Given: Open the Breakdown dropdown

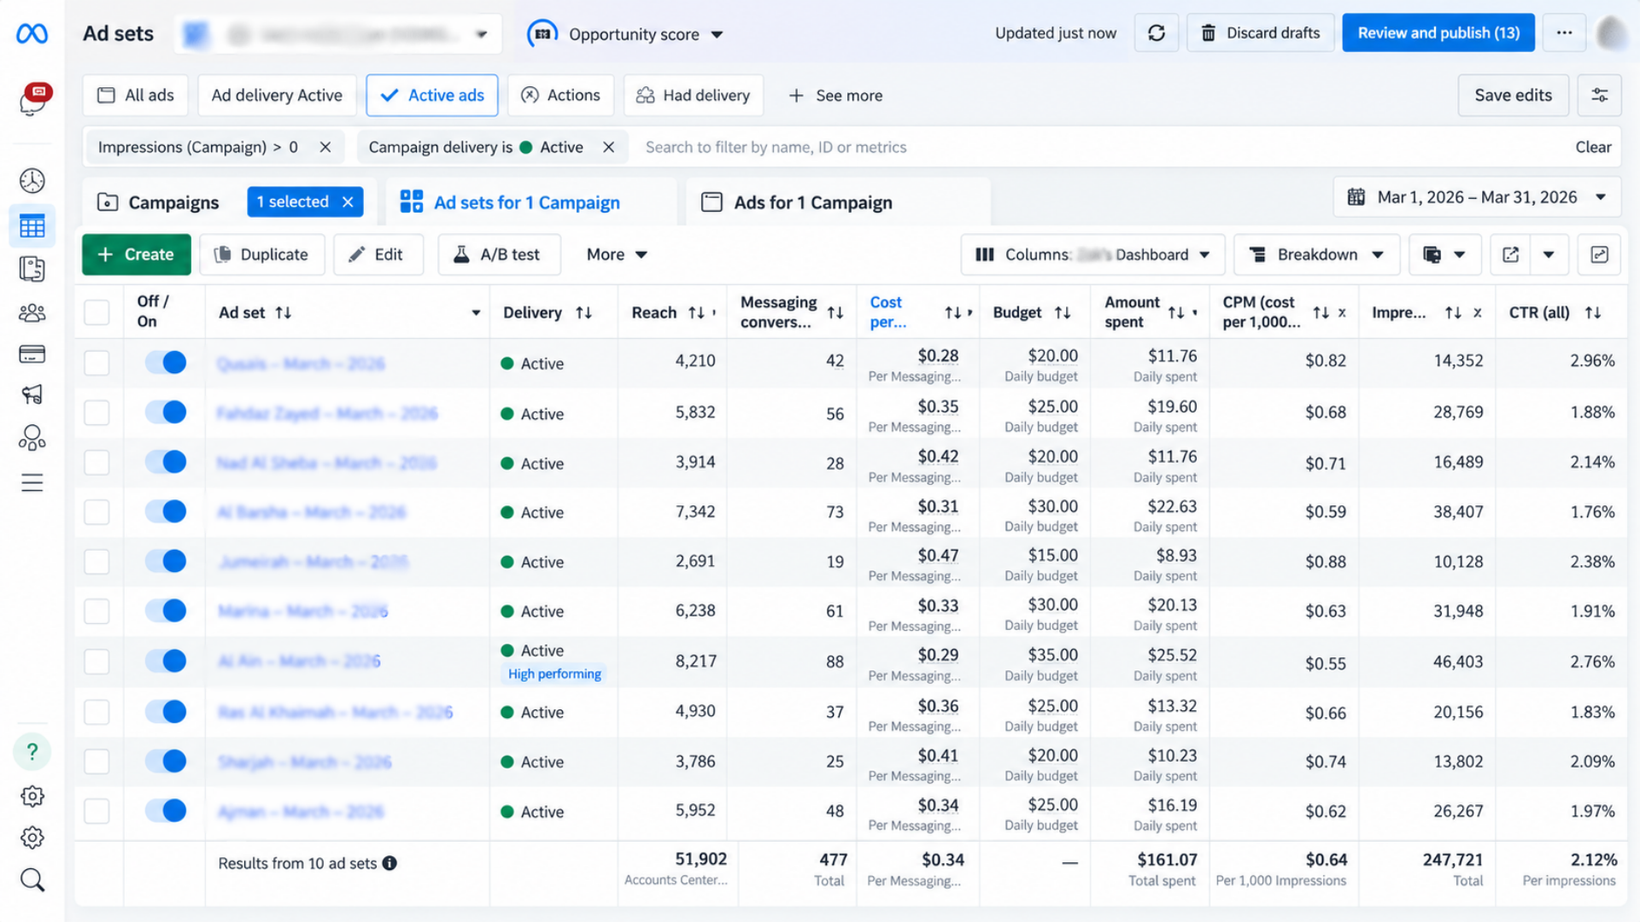Looking at the screenshot, I should click(x=1316, y=254).
